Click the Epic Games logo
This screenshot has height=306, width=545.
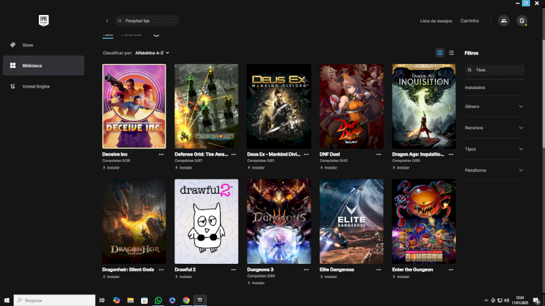(x=42, y=21)
